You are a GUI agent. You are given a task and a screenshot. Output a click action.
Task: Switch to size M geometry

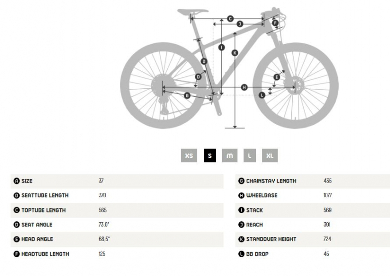(230, 155)
